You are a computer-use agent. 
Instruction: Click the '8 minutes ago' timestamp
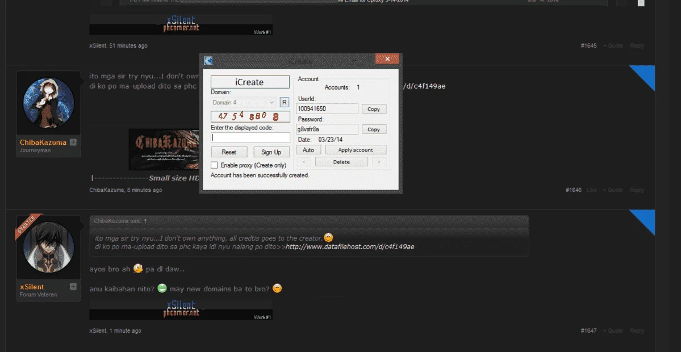pos(145,190)
